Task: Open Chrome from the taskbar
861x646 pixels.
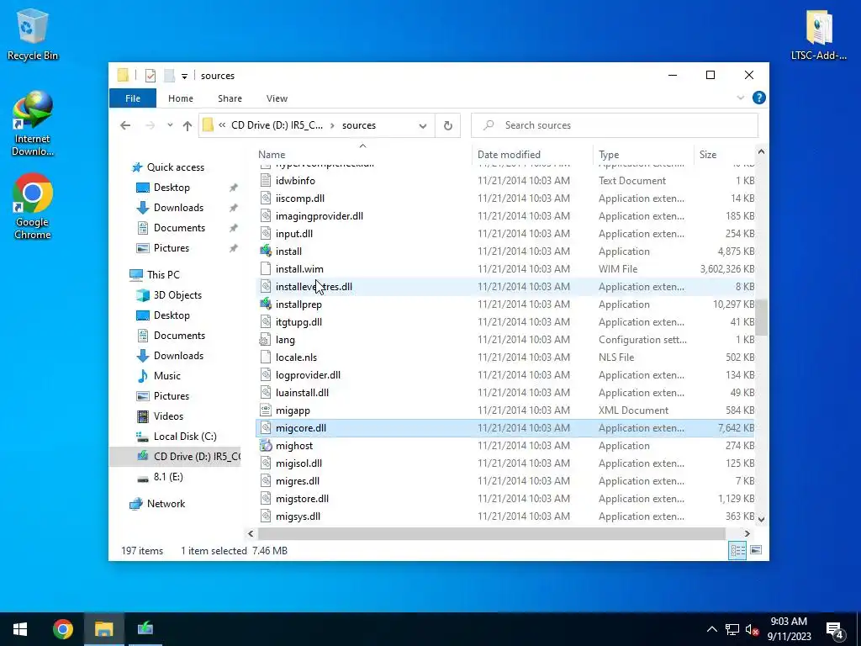Action: point(63,629)
